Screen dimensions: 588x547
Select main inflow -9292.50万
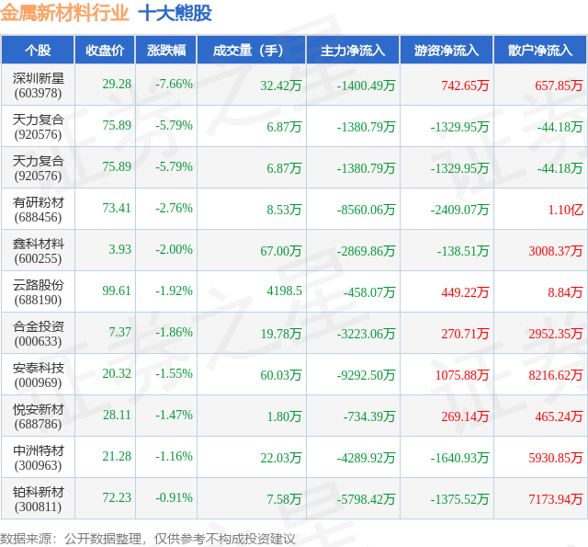pyautogui.click(x=366, y=375)
